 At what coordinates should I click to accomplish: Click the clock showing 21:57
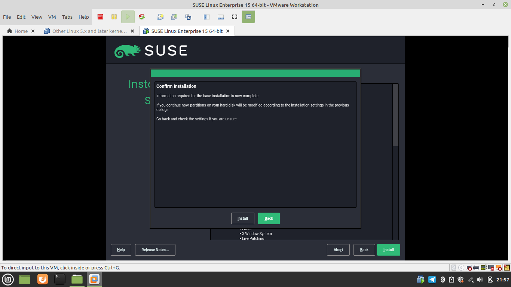click(503, 280)
